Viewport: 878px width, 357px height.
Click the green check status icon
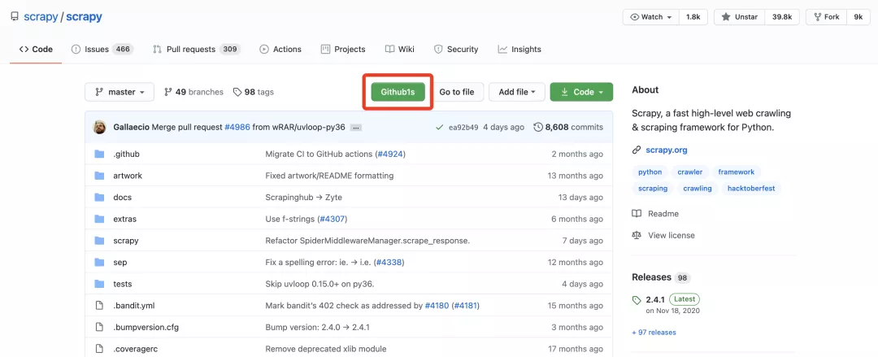pos(440,127)
